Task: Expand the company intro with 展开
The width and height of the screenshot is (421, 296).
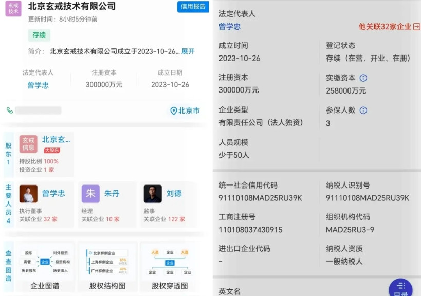Action: (x=188, y=51)
